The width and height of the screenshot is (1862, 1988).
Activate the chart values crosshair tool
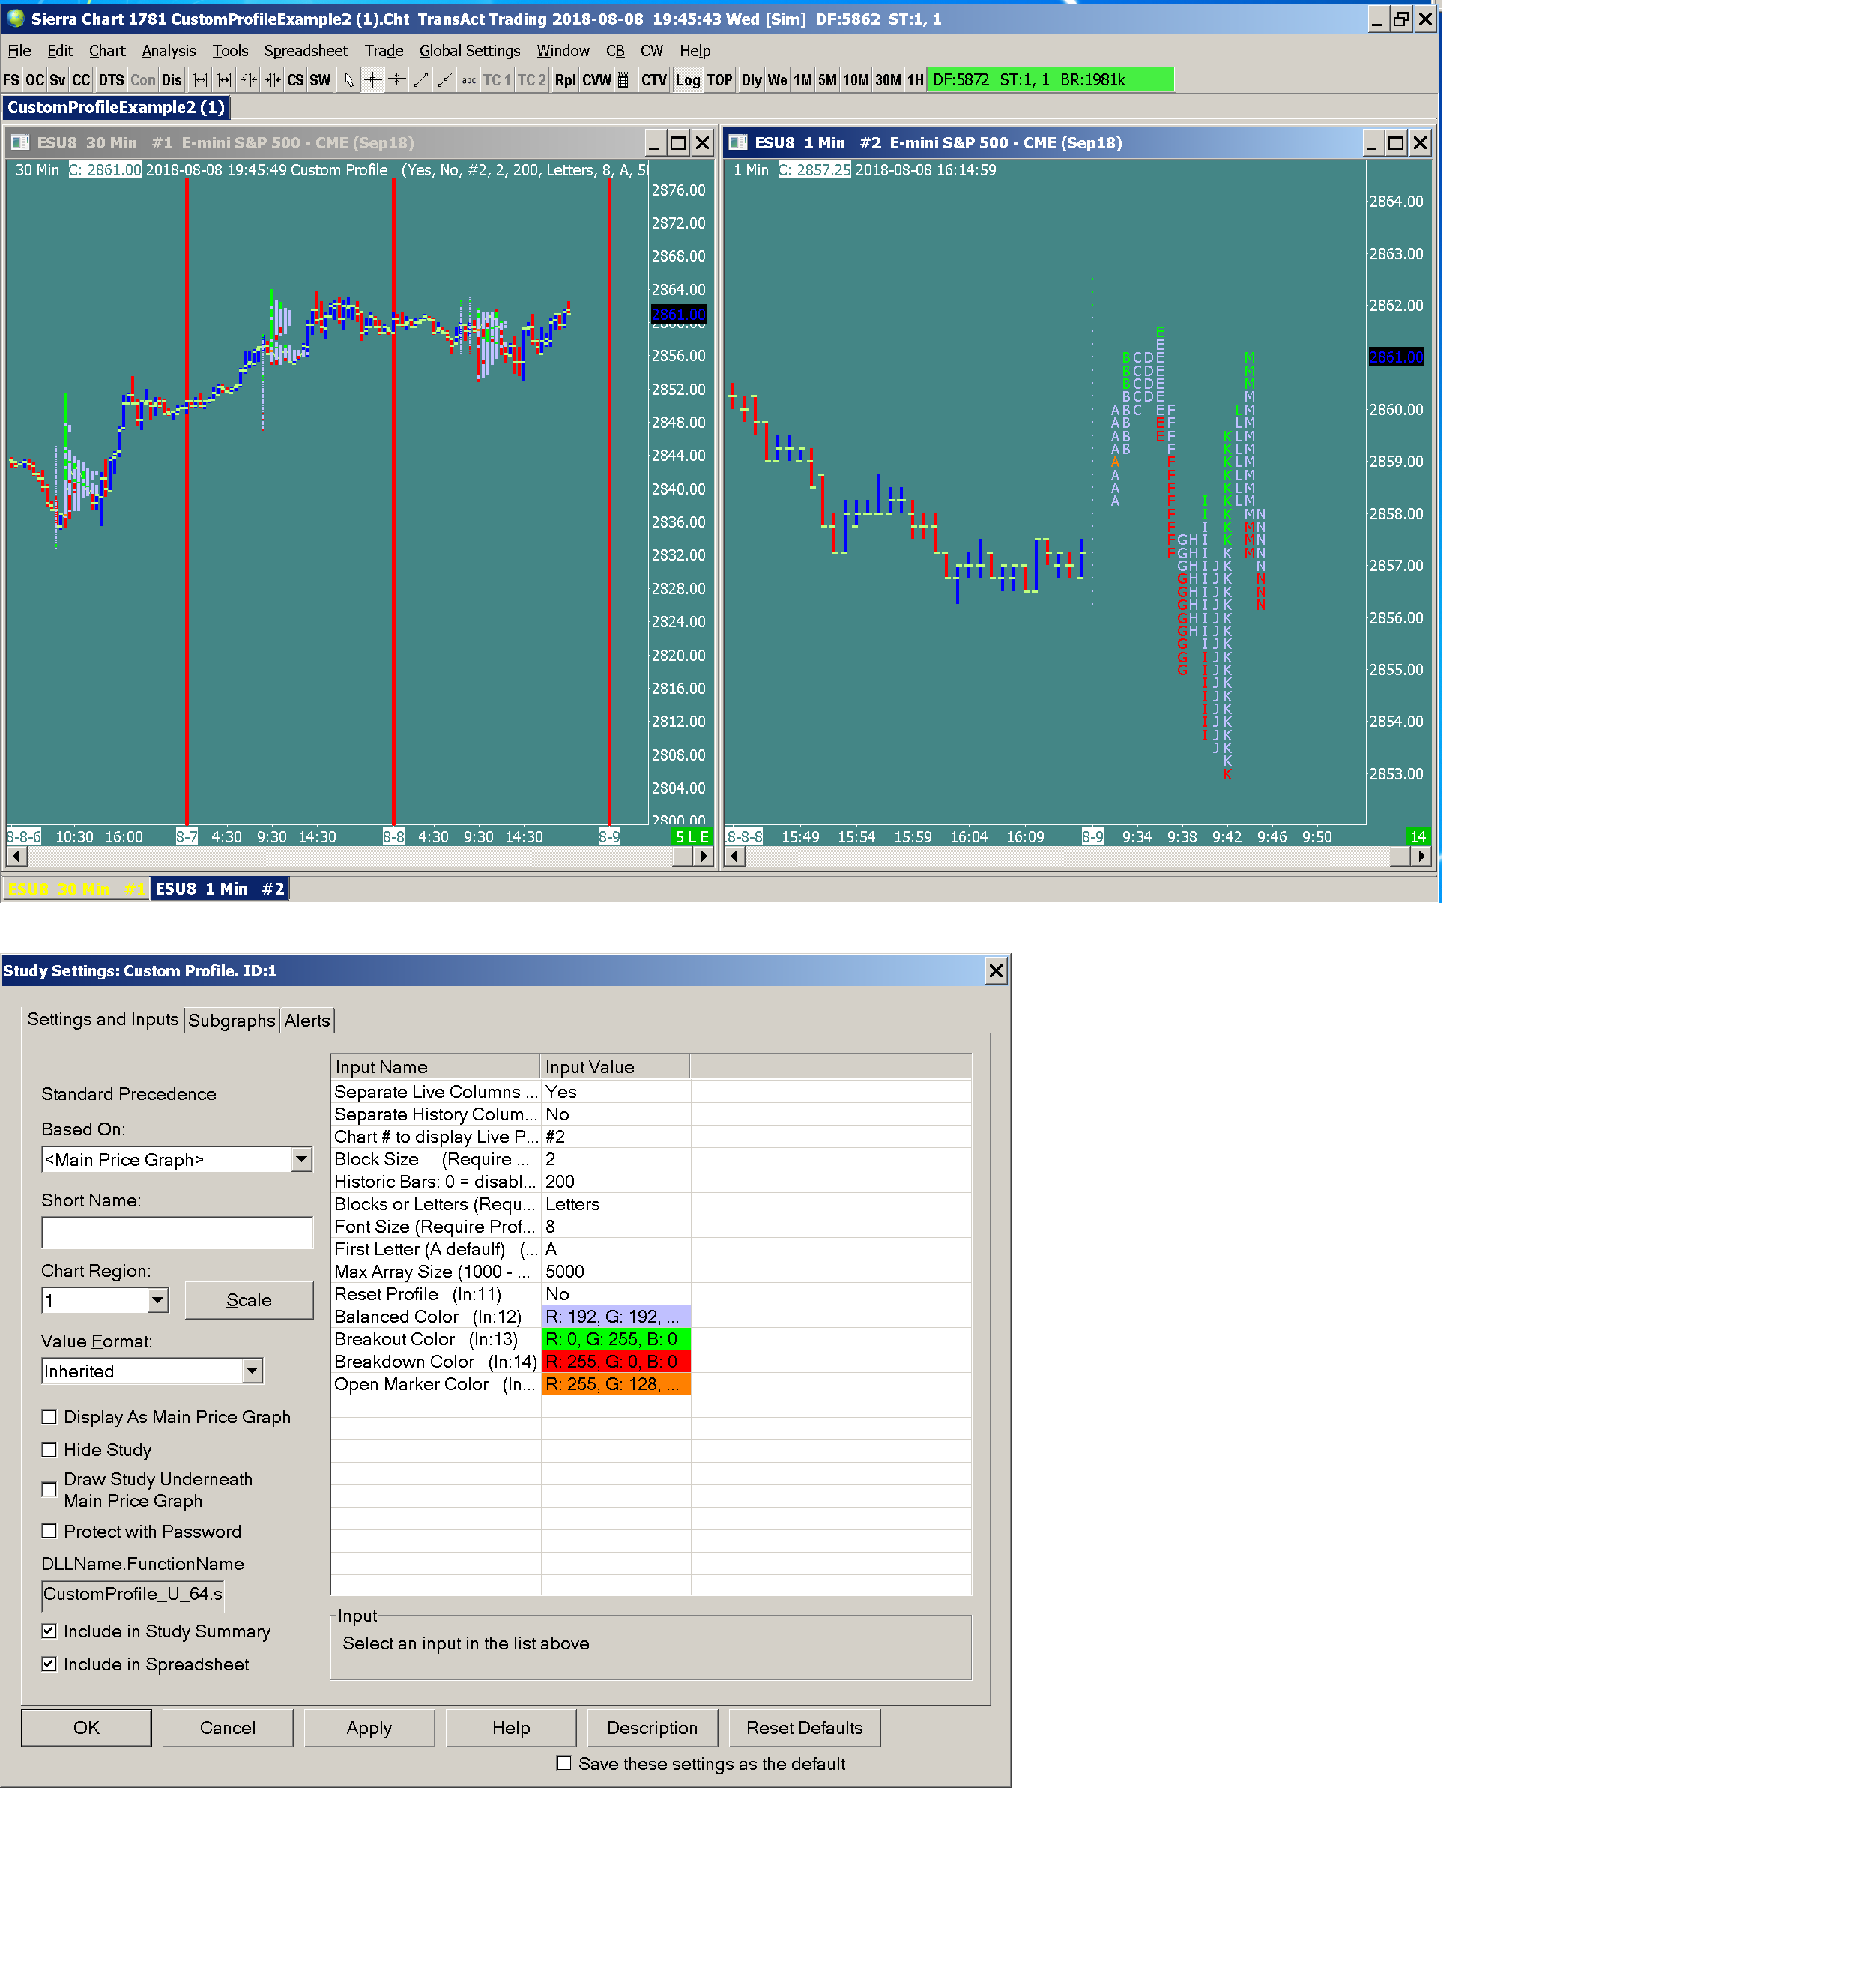click(x=372, y=80)
